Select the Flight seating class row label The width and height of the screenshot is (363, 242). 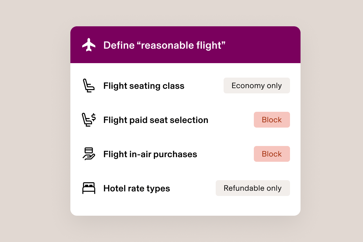point(144,85)
